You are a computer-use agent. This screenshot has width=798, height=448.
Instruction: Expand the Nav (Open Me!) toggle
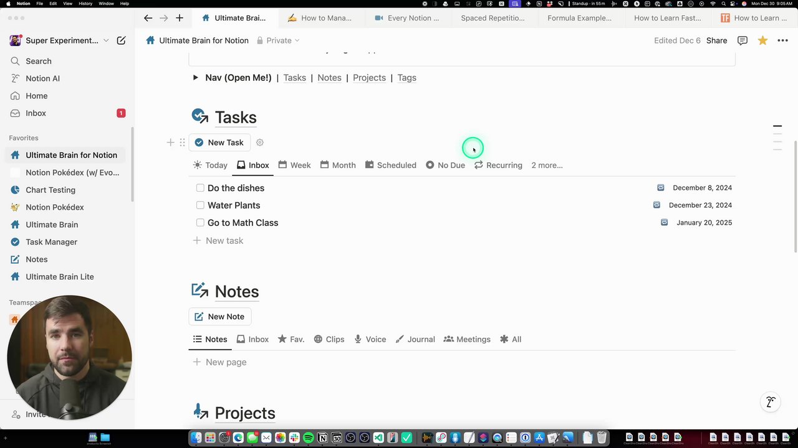(x=195, y=78)
